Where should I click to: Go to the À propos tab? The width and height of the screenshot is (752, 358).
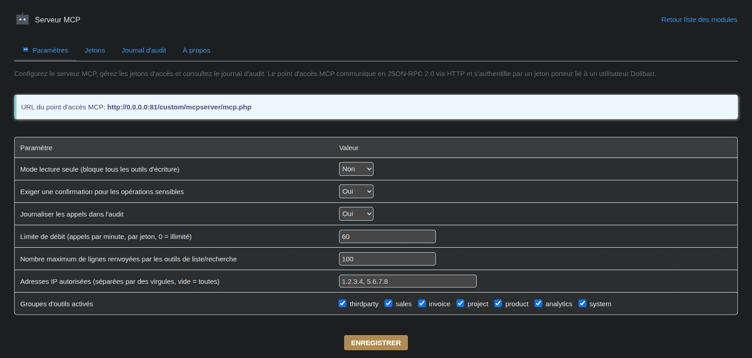(x=196, y=50)
